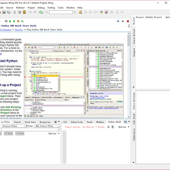Select the vertical Call Stack tab

click(x=134, y=119)
